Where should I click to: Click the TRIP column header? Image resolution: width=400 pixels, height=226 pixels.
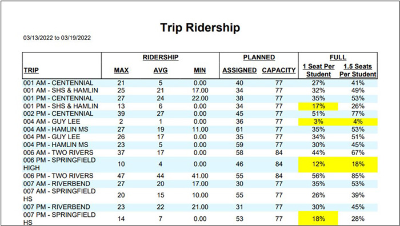click(31, 70)
